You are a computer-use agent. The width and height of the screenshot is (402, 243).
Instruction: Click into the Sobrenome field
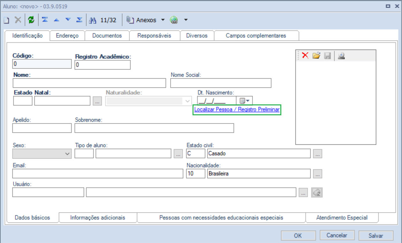[x=154, y=128]
